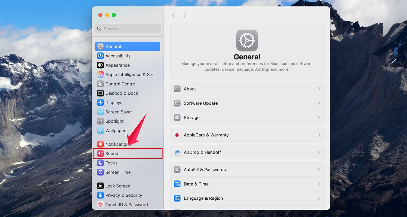The image size is (407, 217).
Task: Open Accessibility settings from the sidebar
Action: (x=117, y=56)
